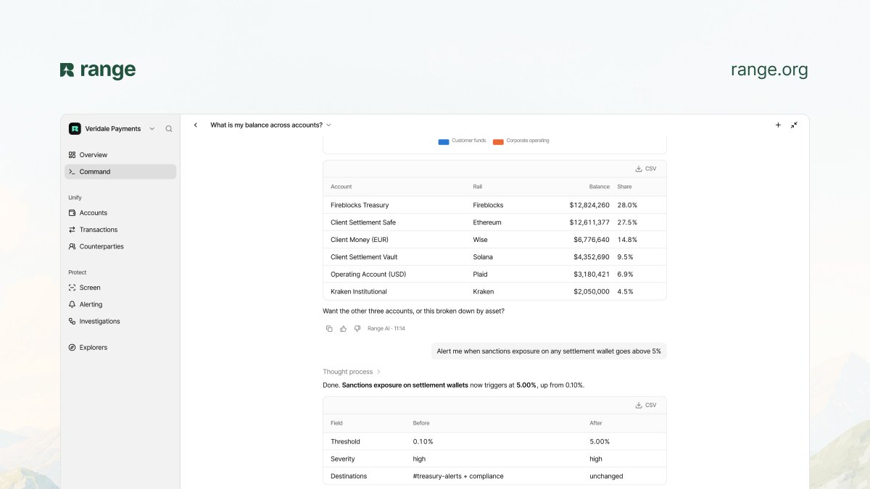Click the Balance column header
Screen dimensions: 870x489
(599, 187)
